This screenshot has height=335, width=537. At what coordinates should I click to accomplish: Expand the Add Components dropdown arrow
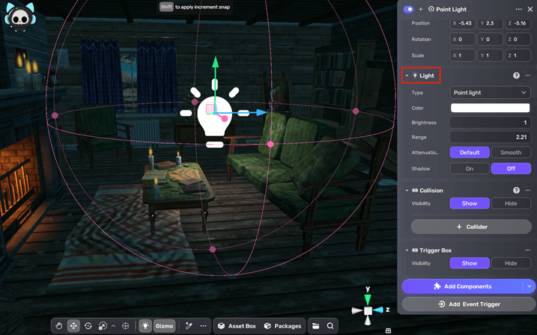(530, 286)
